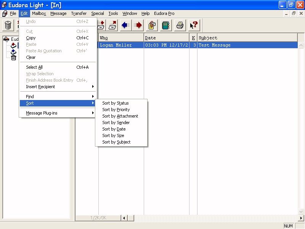Open the Tools menu
This screenshot has height=229, width=305.
pos(113,13)
